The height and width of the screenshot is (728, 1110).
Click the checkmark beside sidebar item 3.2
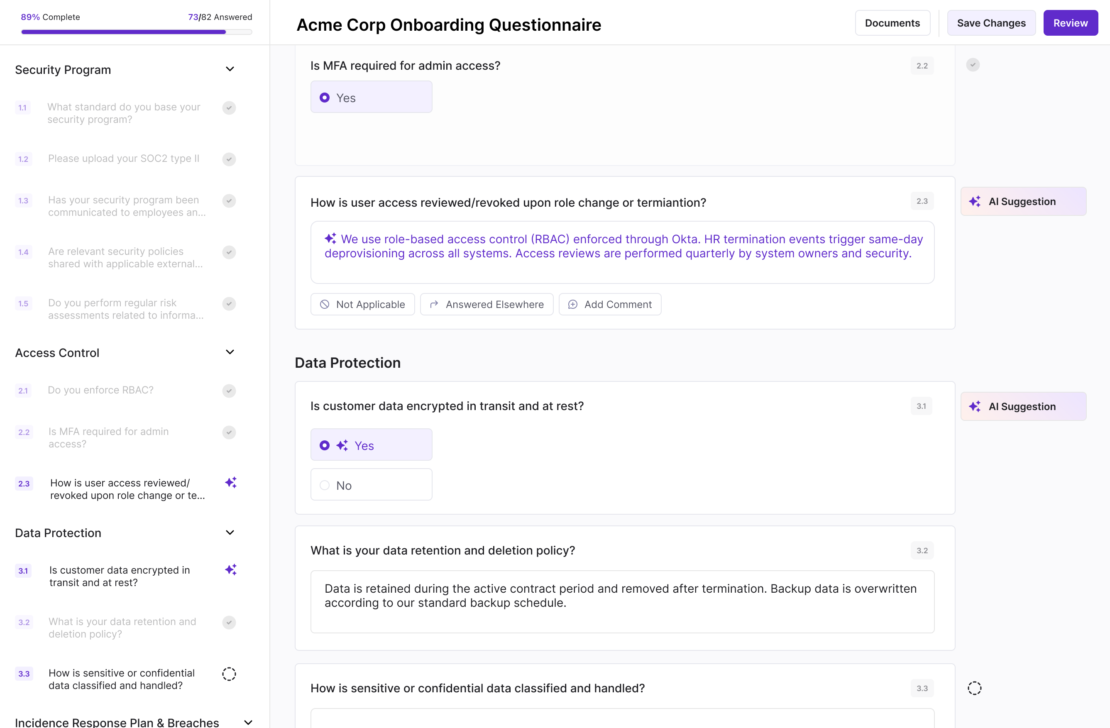229,622
